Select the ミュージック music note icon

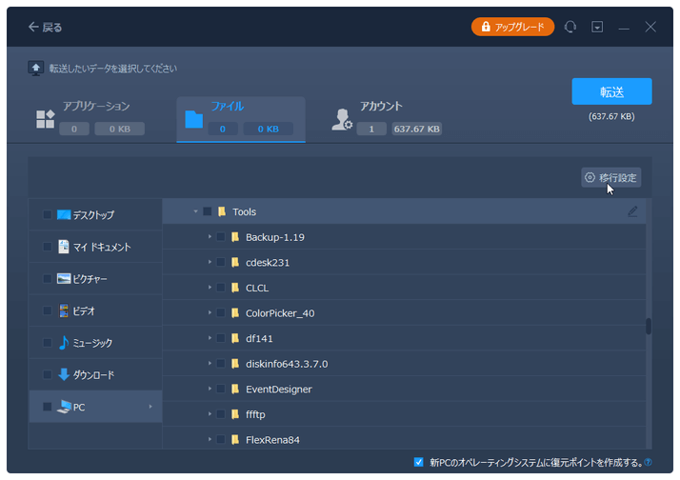pyautogui.click(x=64, y=343)
